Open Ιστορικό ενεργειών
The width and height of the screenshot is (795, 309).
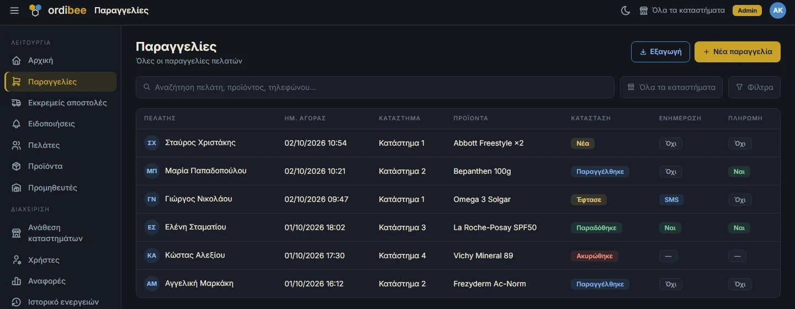pos(61,302)
